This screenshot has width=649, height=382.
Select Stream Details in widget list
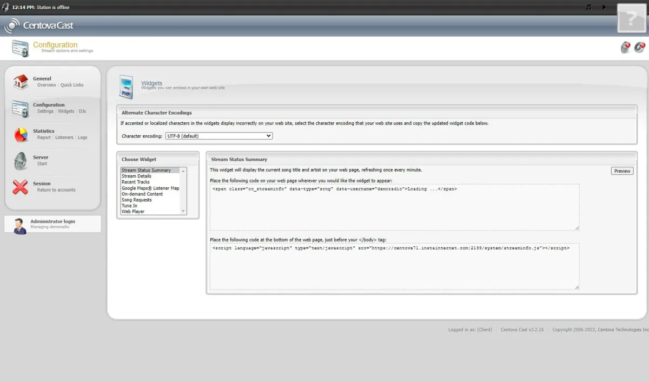point(150,176)
